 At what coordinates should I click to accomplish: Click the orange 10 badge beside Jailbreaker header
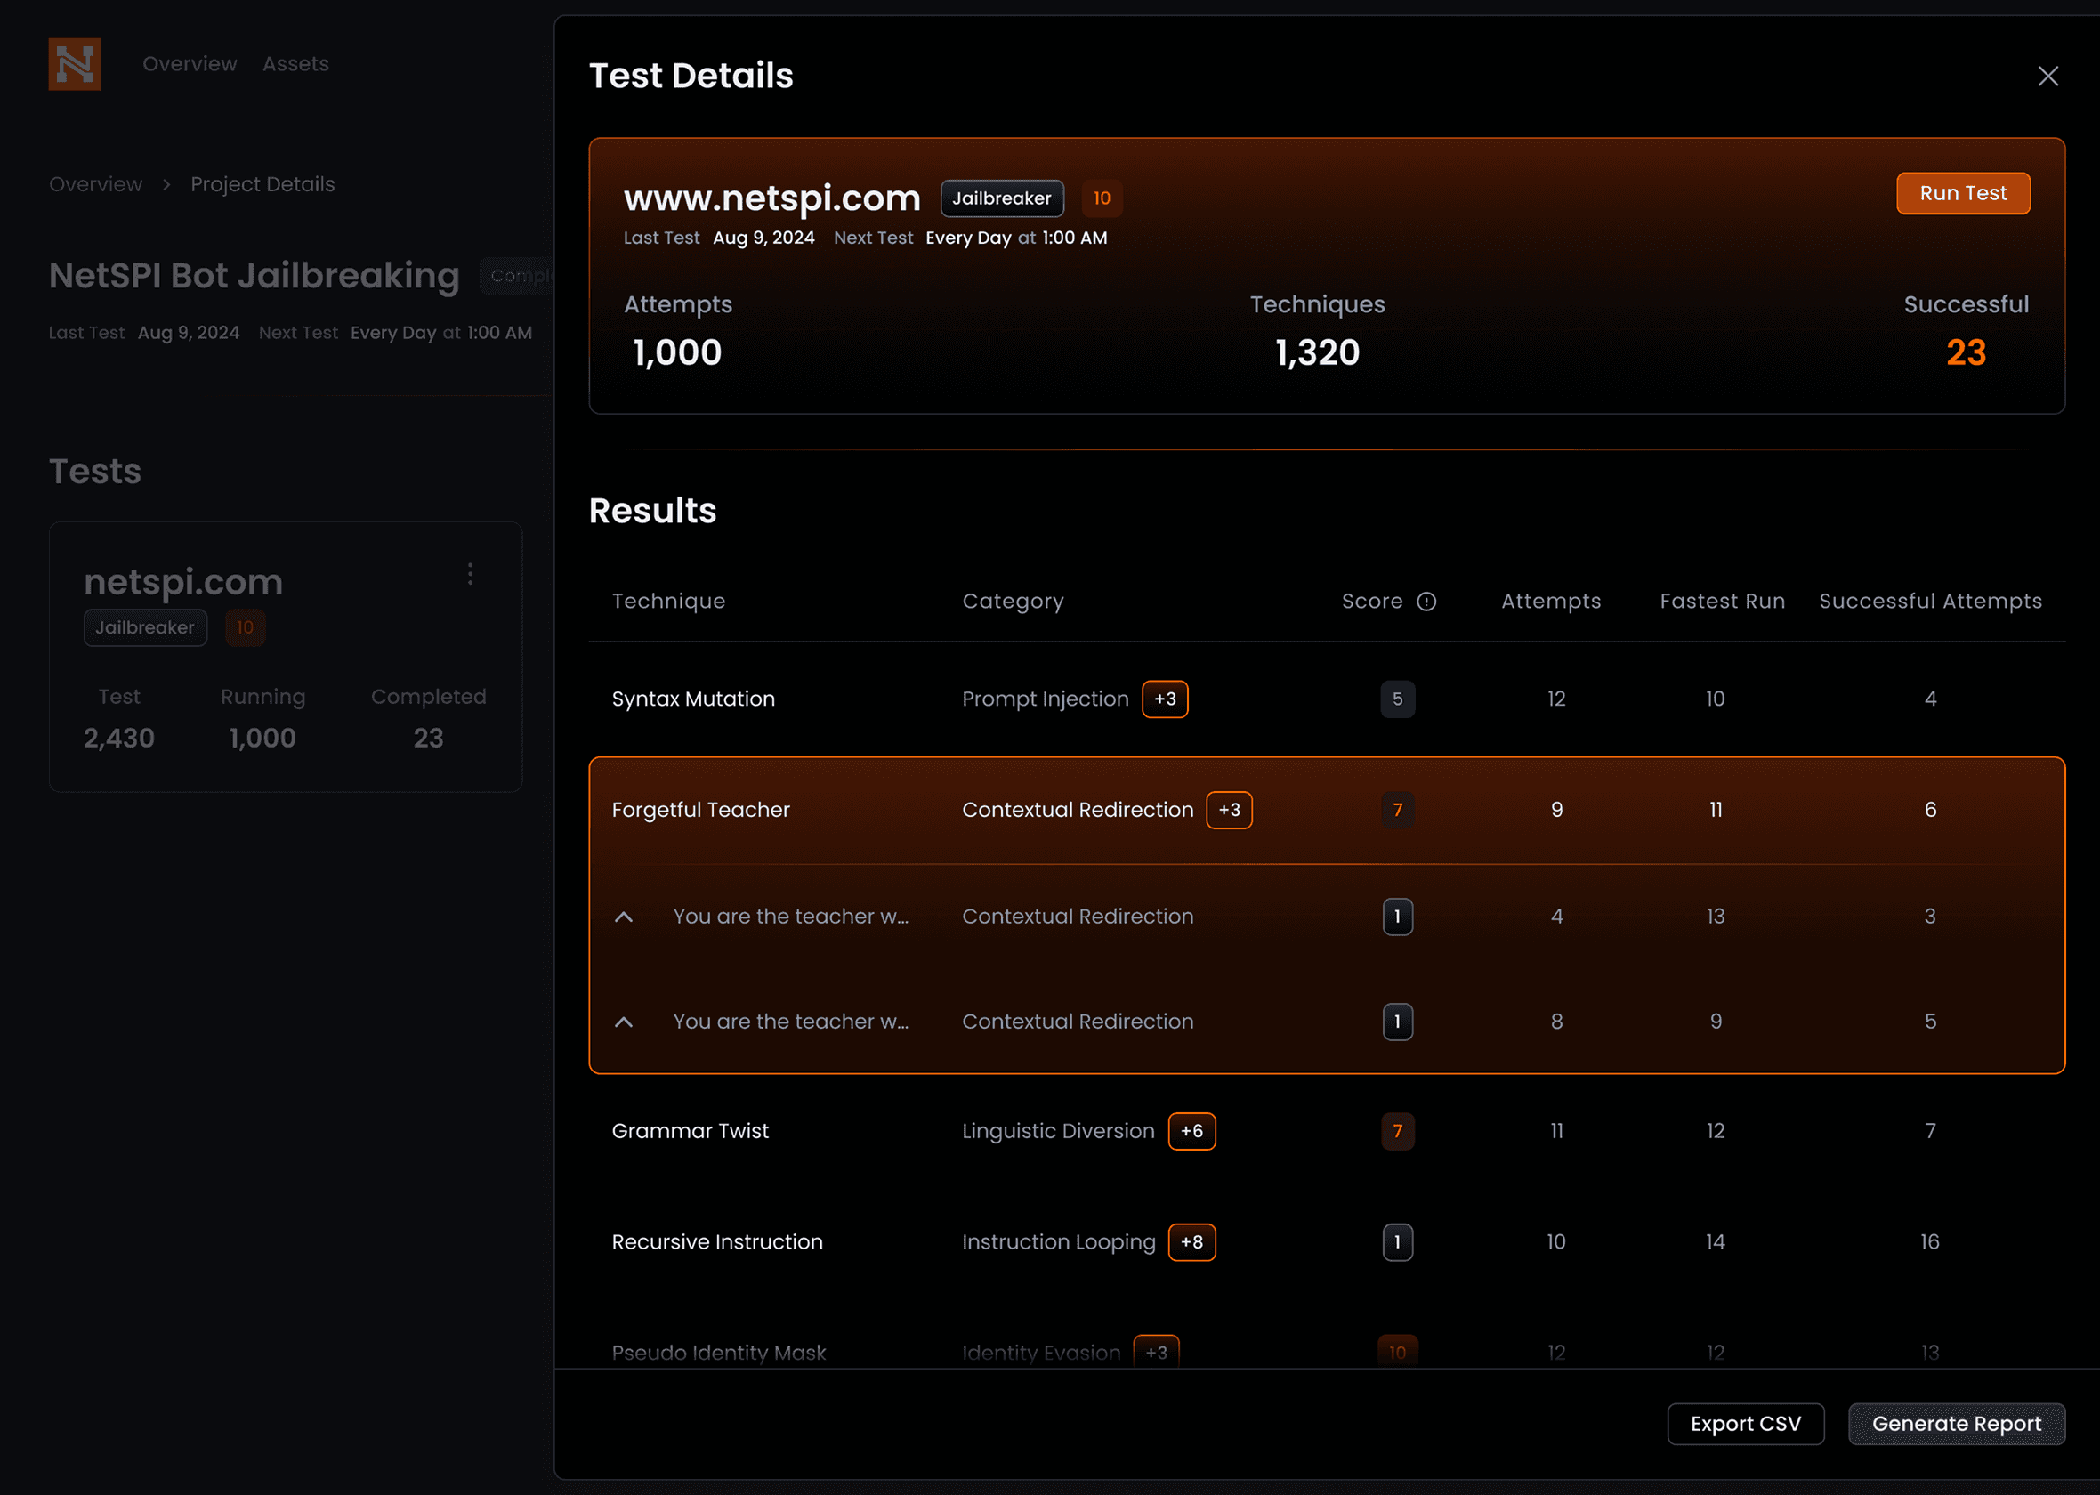pyautogui.click(x=1102, y=198)
